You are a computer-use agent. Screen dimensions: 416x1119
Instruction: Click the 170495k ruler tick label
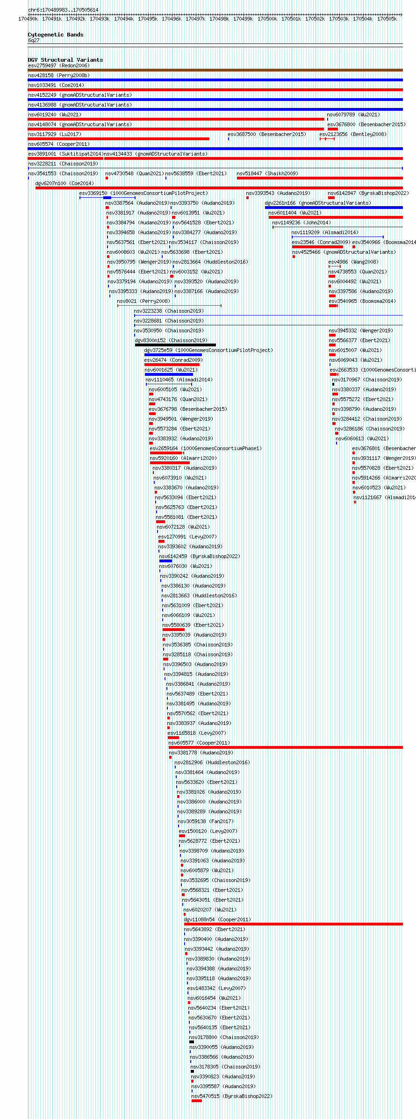[148, 19]
